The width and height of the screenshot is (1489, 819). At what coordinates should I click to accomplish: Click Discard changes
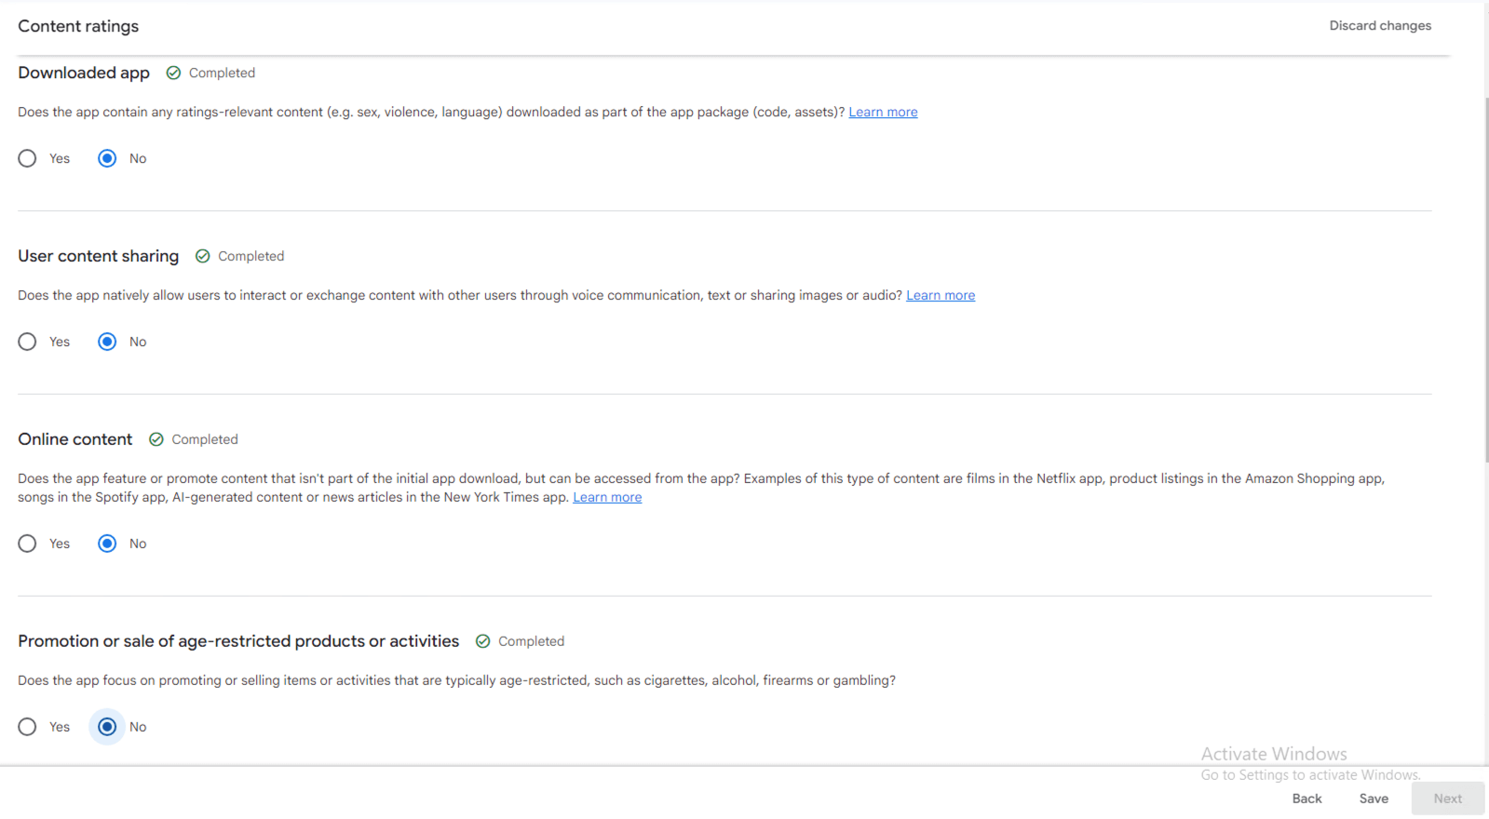point(1380,25)
